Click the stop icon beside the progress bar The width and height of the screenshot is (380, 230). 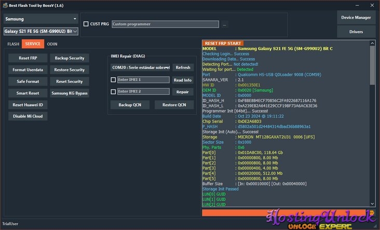tap(372, 212)
